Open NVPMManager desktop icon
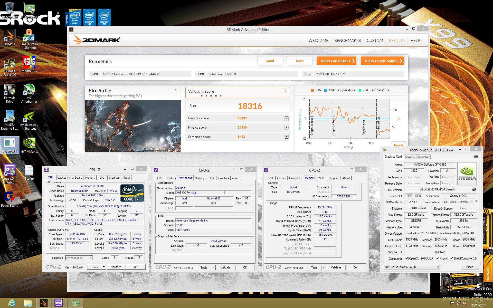Viewport: 493px width, 308px height. 29,146
